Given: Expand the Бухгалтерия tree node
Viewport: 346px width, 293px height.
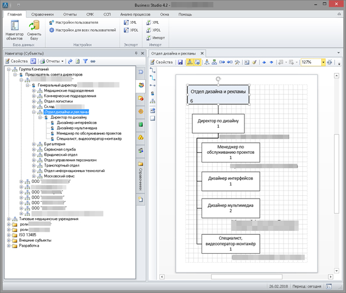Looking at the screenshot, I should click(x=34, y=144).
